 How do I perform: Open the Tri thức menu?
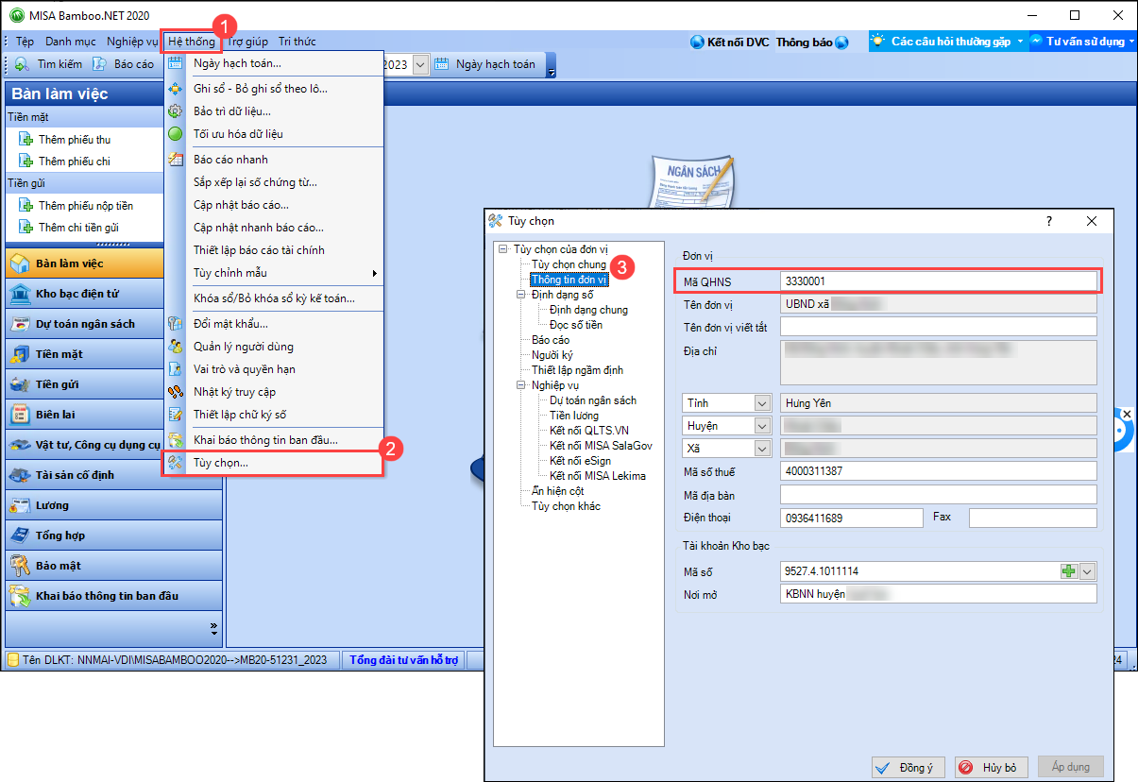pos(297,42)
